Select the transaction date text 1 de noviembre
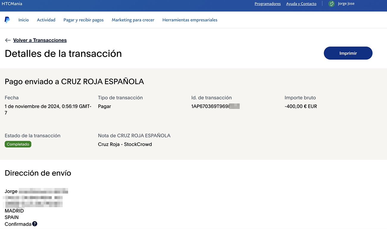 (48, 109)
